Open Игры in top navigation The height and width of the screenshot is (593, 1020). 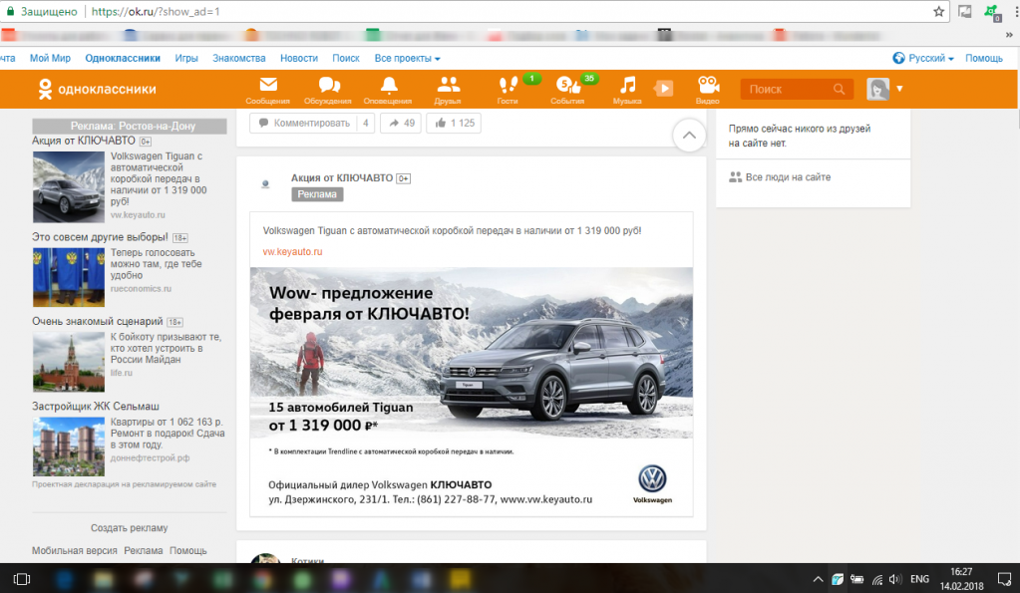pos(186,58)
